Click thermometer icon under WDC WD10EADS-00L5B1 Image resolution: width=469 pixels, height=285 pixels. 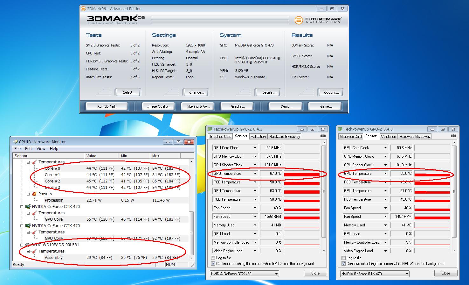point(34,251)
